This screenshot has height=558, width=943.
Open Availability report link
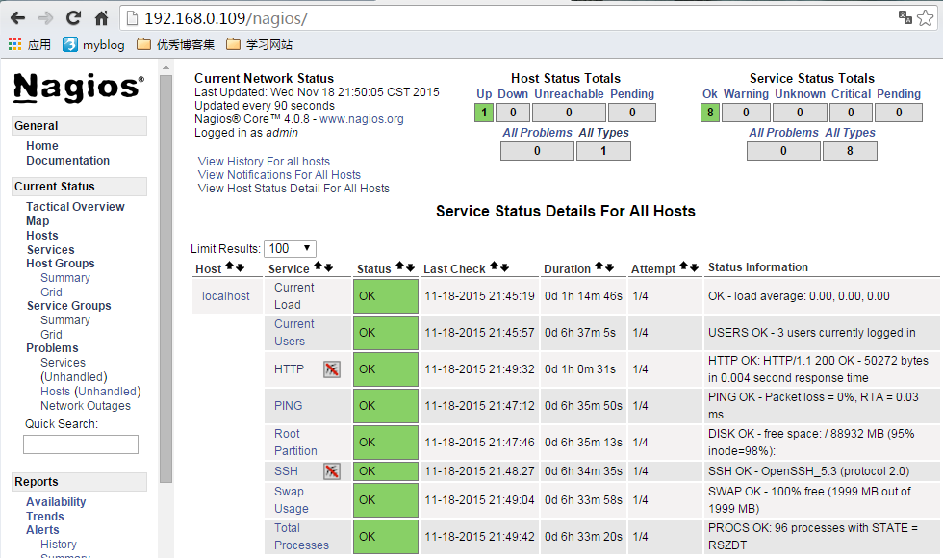(56, 502)
